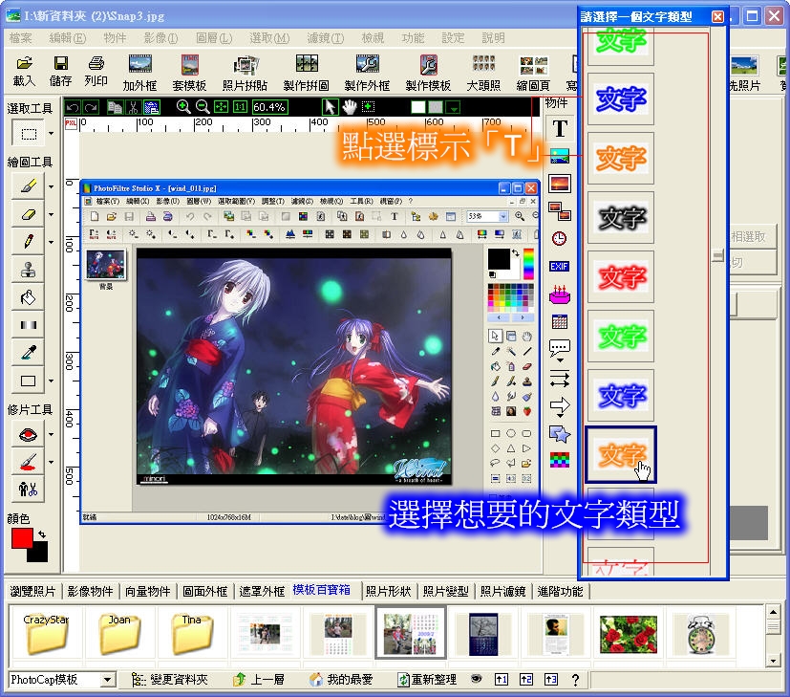Viewport: 790px width, 697px height.
Task: Open the 套模板 template tool
Action: click(189, 73)
